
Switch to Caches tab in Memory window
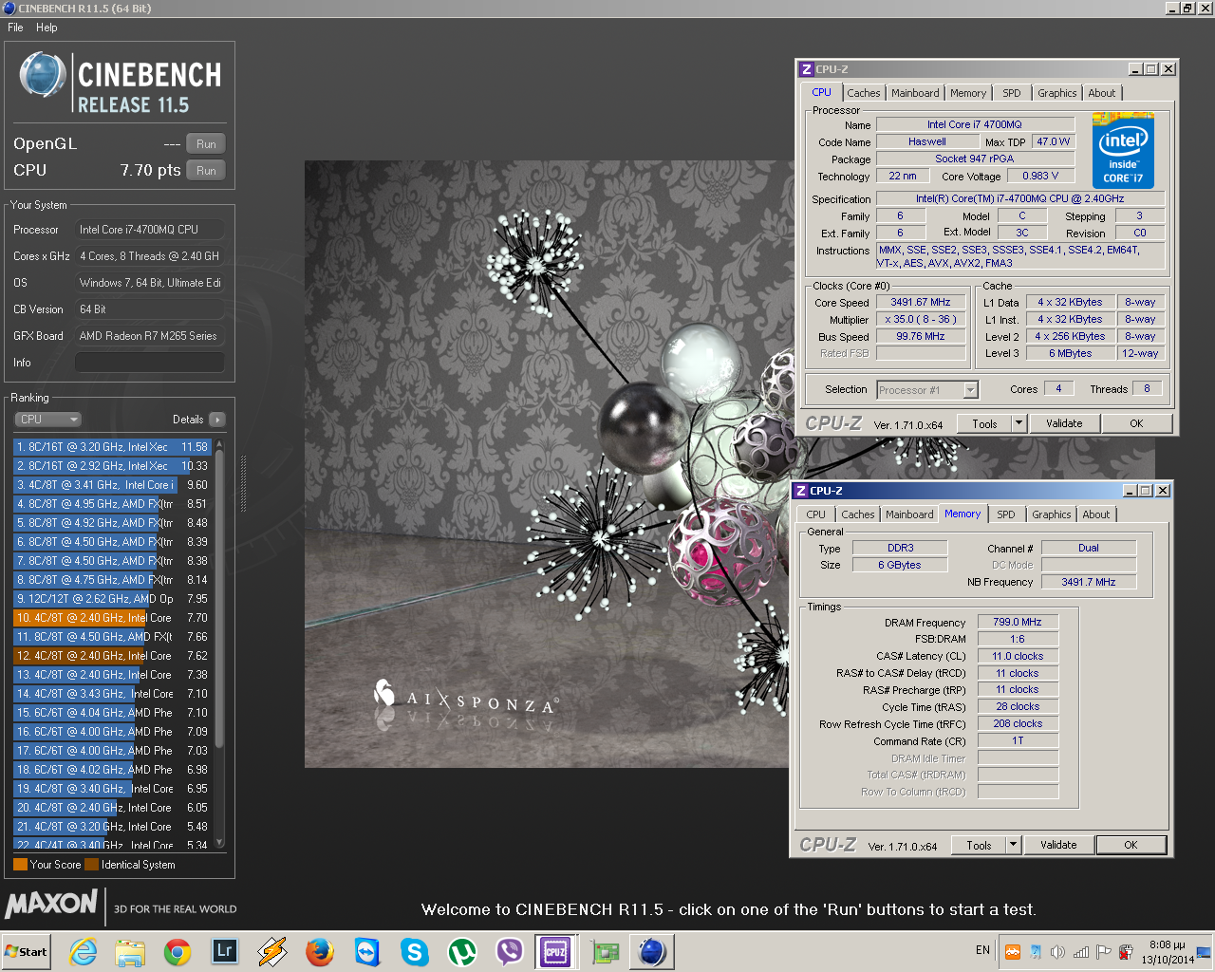[858, 514]
